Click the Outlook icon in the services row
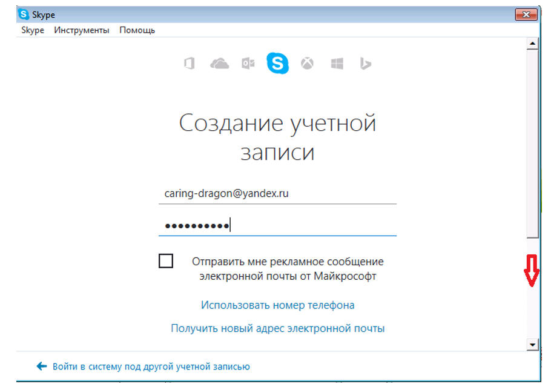 [x=248, y=64]
